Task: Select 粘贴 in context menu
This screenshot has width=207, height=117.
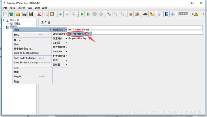Action: [33, 35]
